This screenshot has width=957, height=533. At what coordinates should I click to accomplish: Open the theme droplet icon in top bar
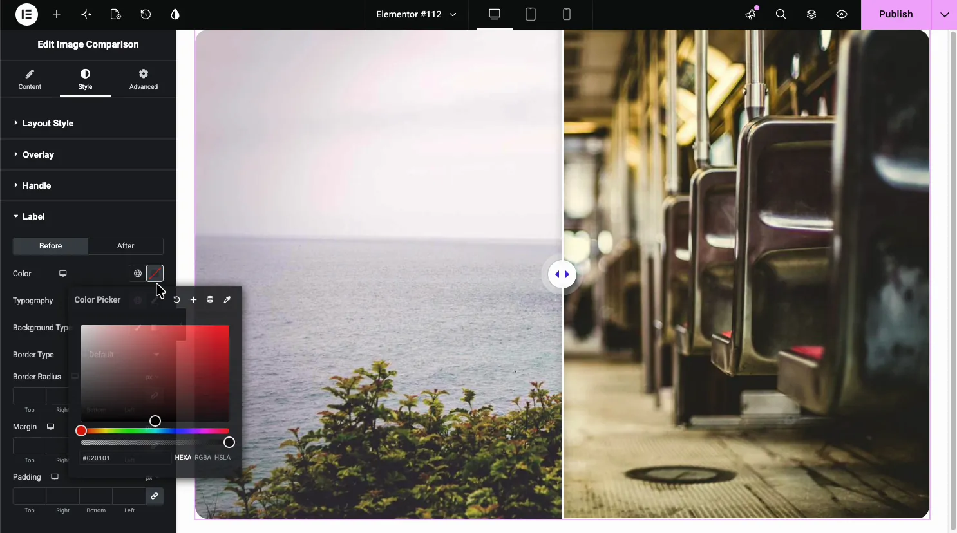tap(175, 14)
